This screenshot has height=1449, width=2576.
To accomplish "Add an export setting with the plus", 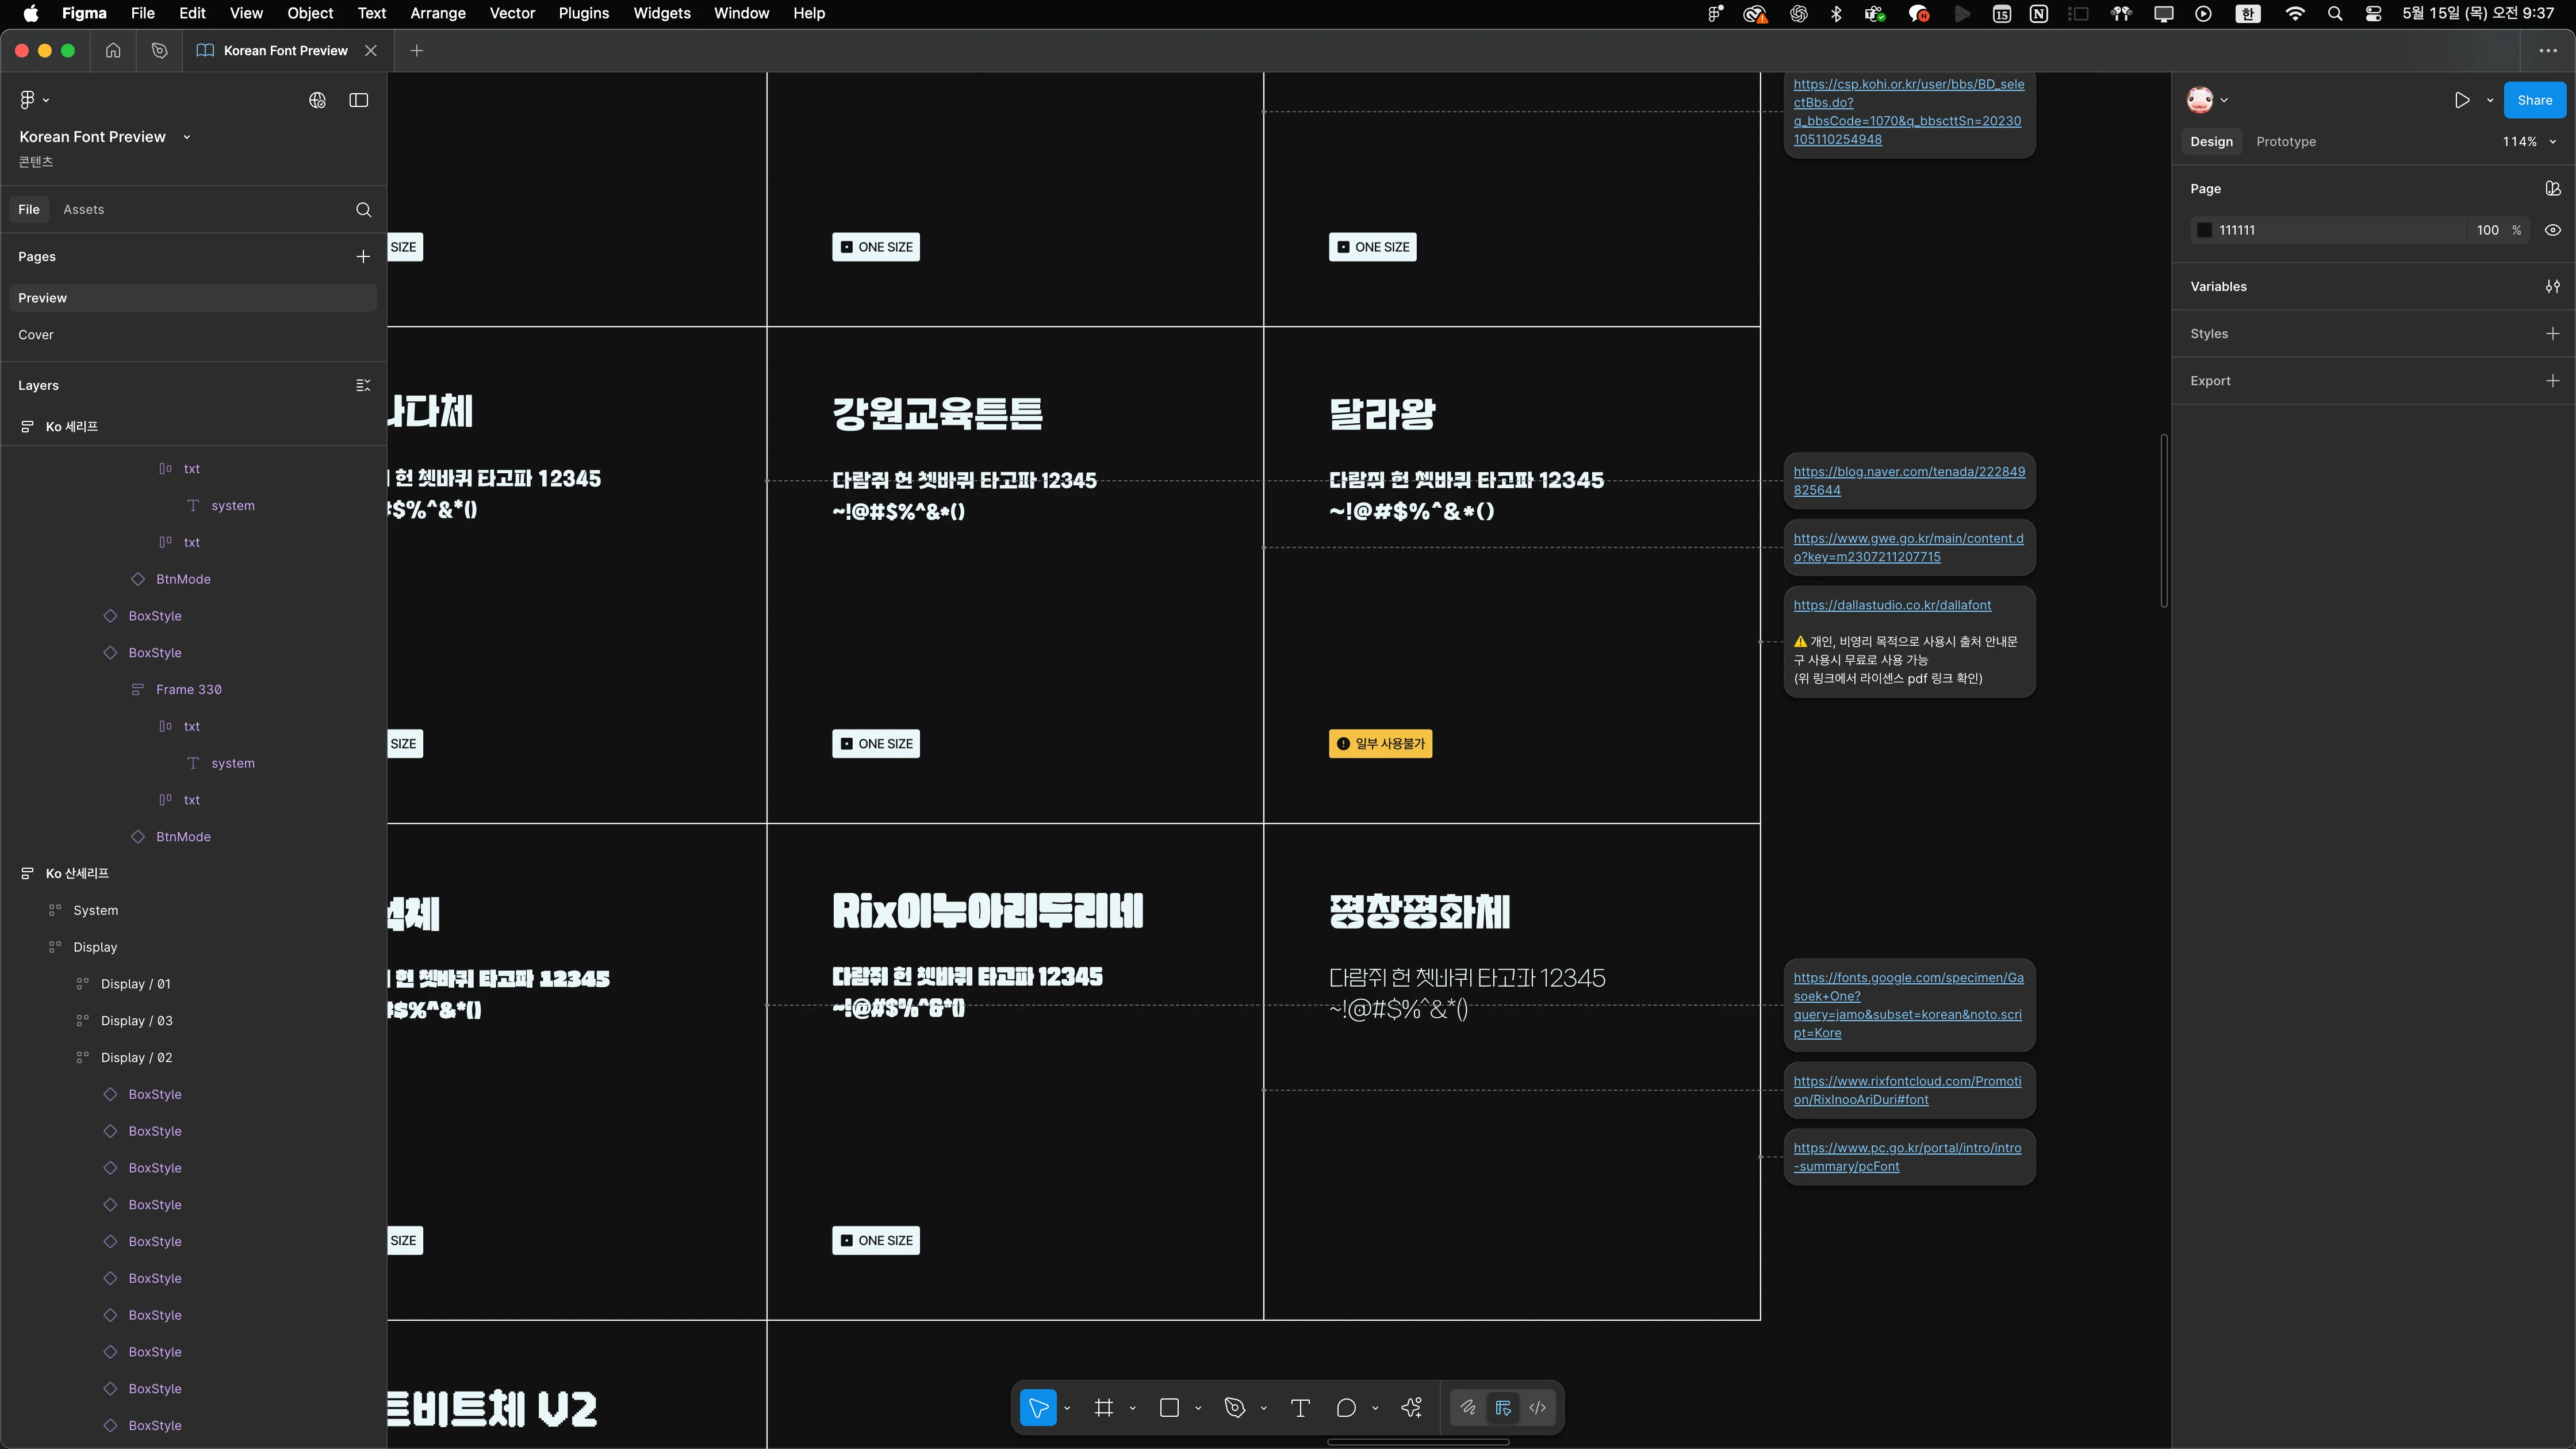I will 2553,381.
